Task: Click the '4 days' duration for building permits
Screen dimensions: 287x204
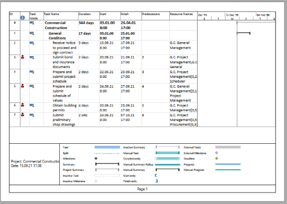Action: coord(84,105)
